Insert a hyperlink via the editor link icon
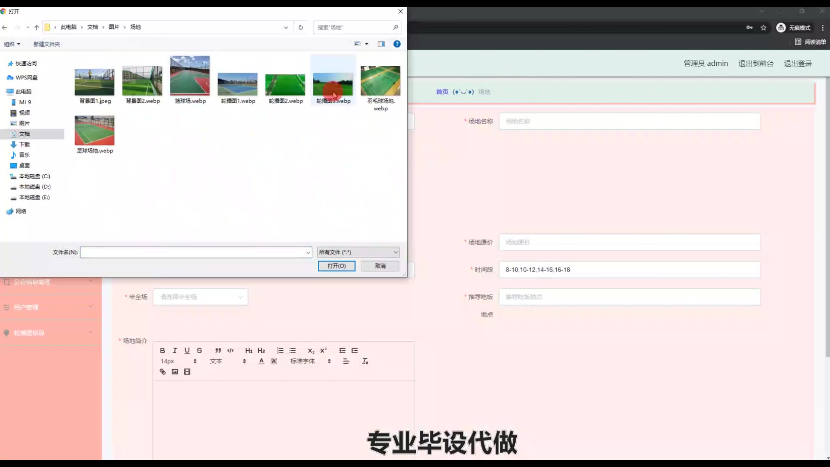The image size is (830, 467). click(163, 372)
